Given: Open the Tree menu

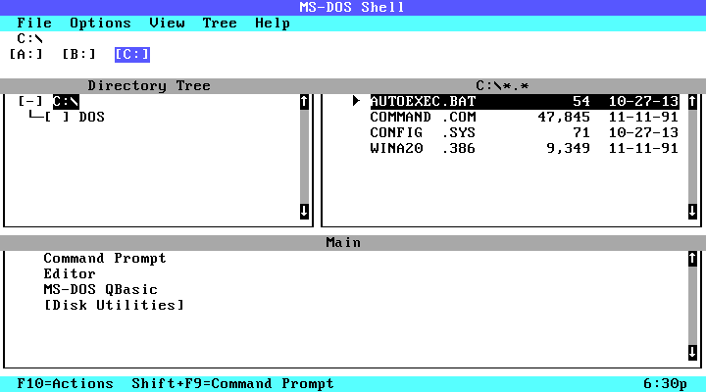Looking at the screenshot, I should point(220,23).
